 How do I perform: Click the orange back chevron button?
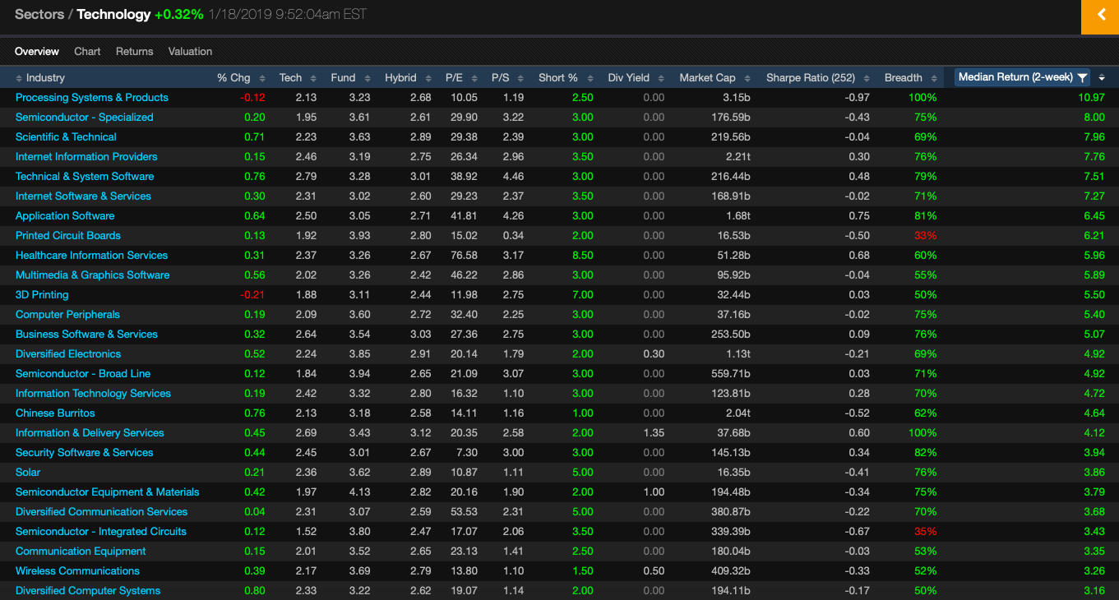tap(1100, 16)
